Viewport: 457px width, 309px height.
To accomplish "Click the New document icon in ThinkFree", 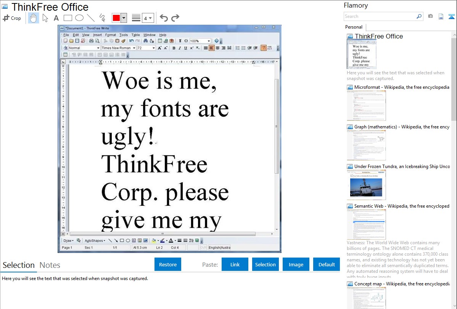I will click(66, 41).
